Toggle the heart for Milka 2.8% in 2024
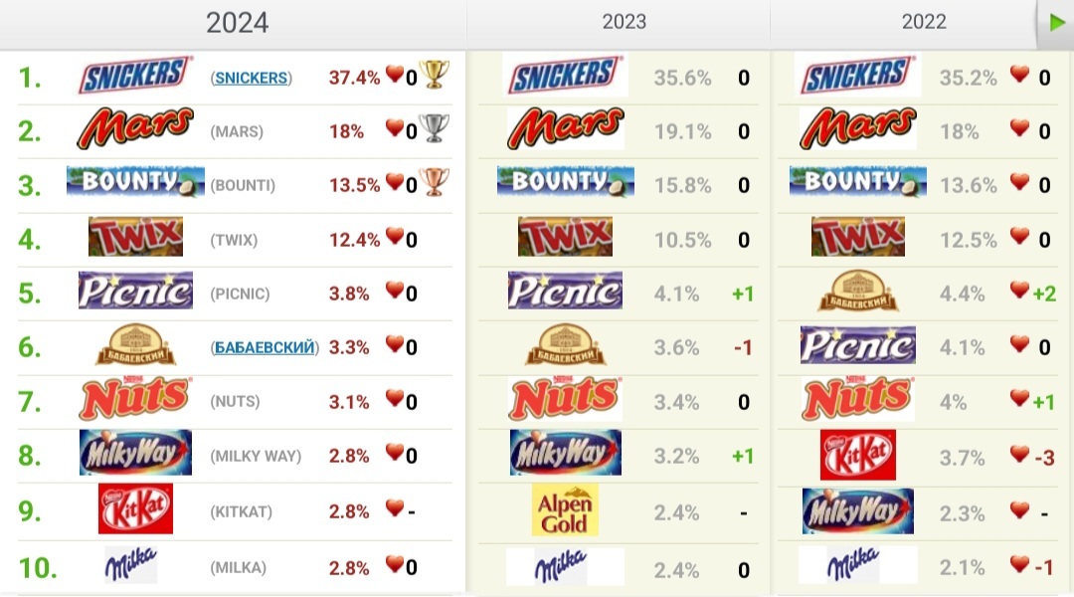Viewport: 1074px width, 597px height. [x=394, y=564]
